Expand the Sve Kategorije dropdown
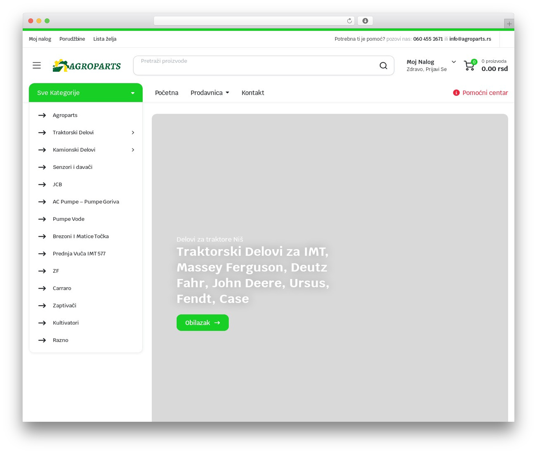537x454 pixels. pos(86,93)
